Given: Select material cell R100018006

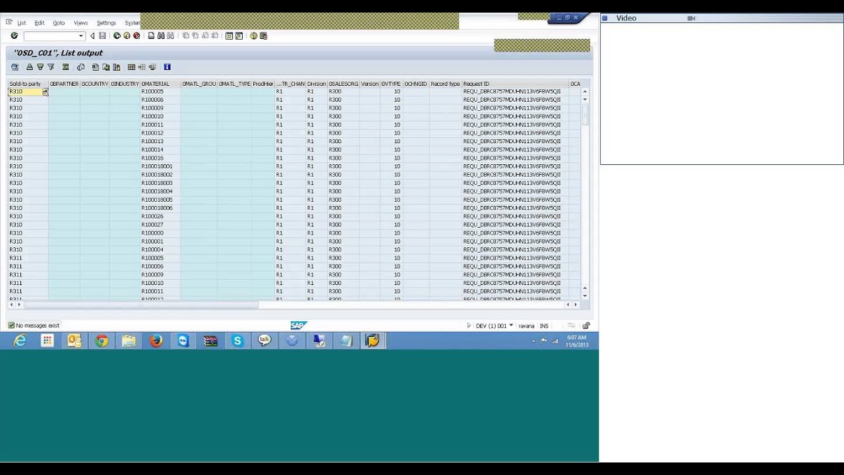Looking at the screenshot, I should 160,208.
